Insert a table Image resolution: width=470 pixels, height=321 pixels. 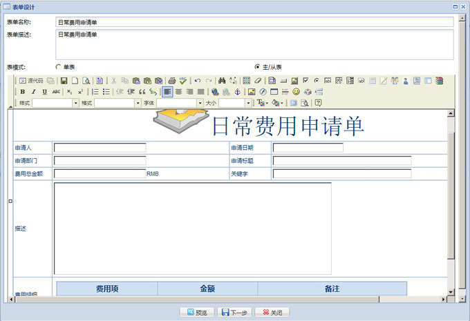pos(274,92)
